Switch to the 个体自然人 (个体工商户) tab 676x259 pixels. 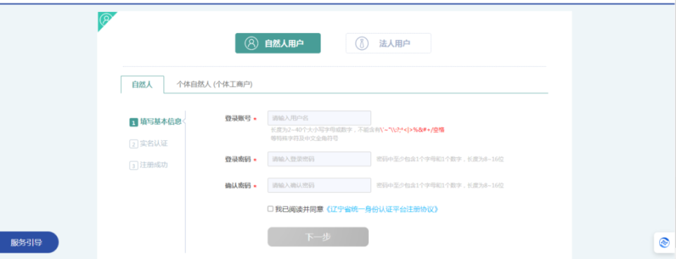click(215, 84)
